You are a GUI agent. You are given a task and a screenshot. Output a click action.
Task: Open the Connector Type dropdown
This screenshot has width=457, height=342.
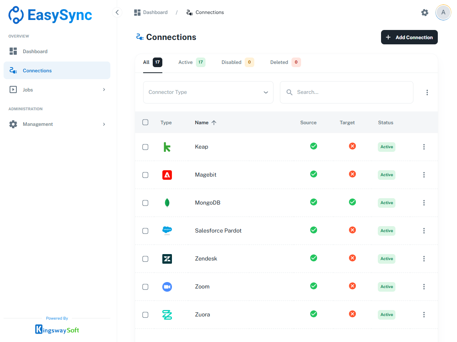click(x=208, y=92)
